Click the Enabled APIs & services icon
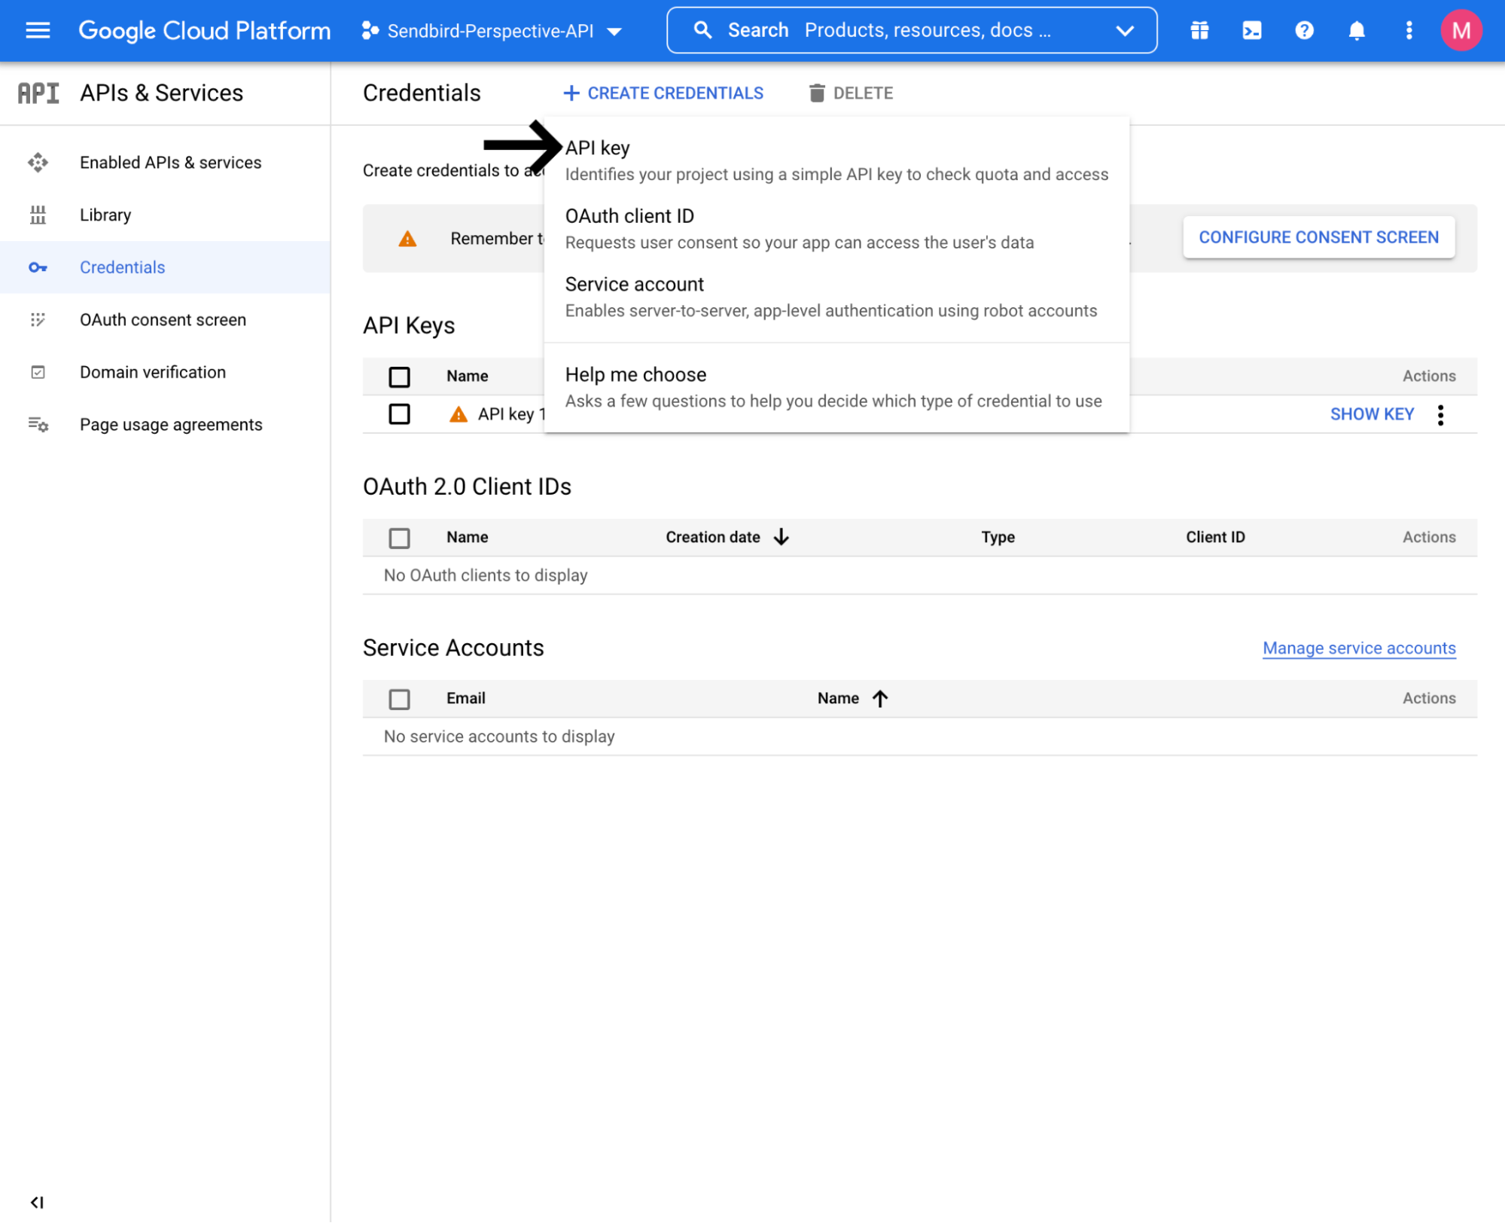The image size is (1505, 1223). tap(38, 163)
